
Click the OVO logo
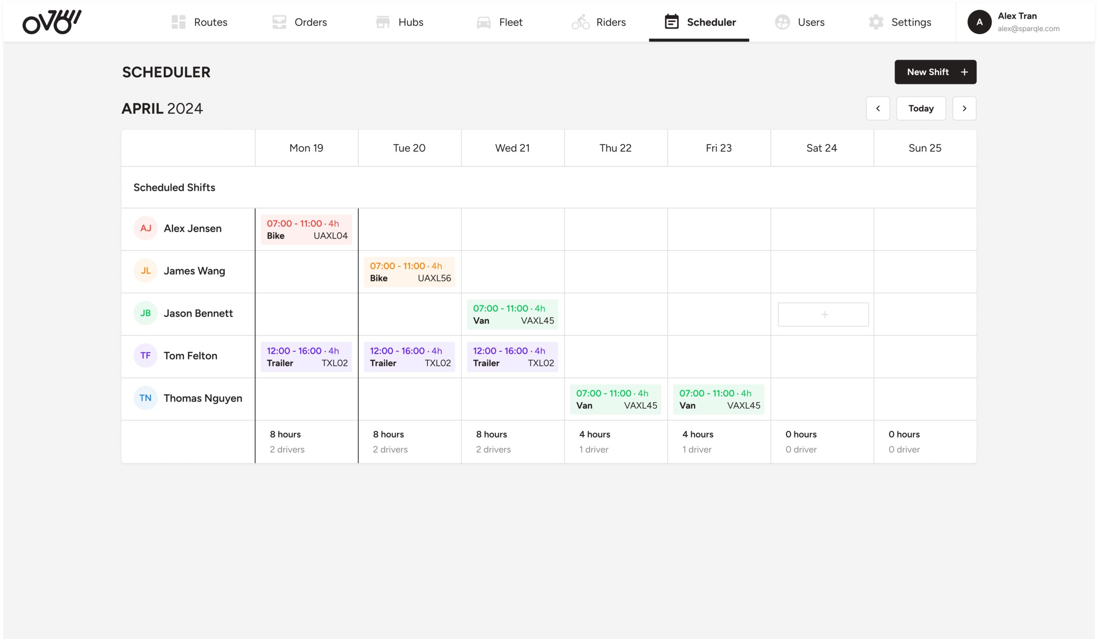click(52, 22)
